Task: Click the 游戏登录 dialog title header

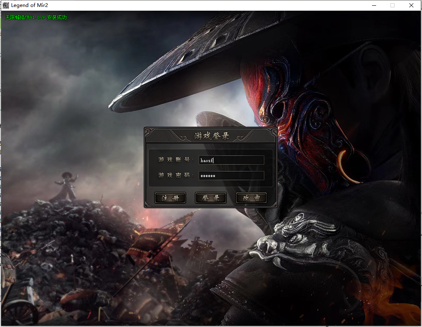Action: pos(211,136)
